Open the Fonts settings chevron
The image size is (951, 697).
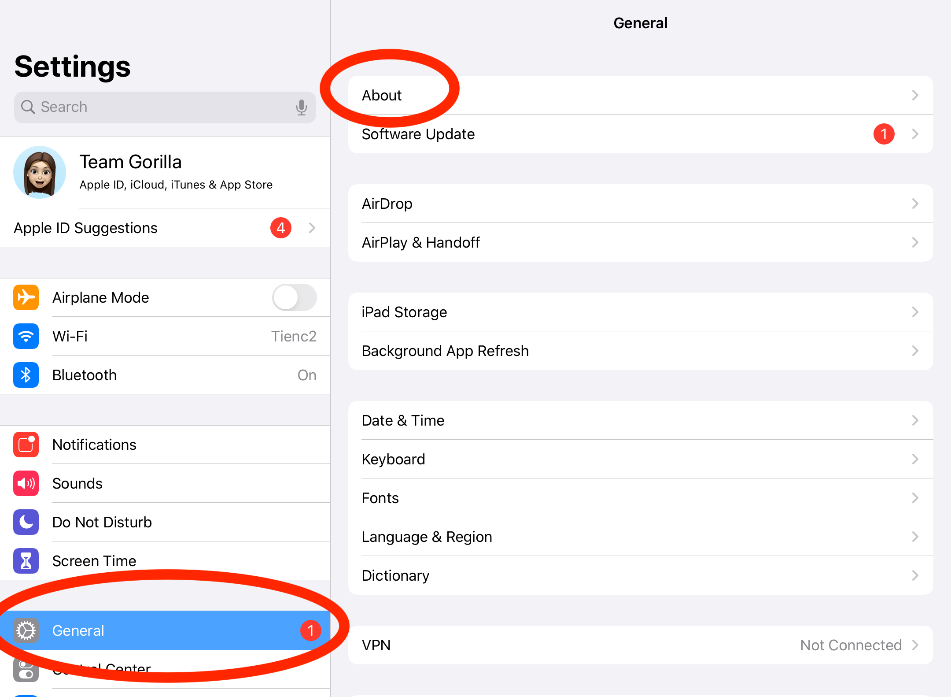pyautogui.click(x=915, y=498)
